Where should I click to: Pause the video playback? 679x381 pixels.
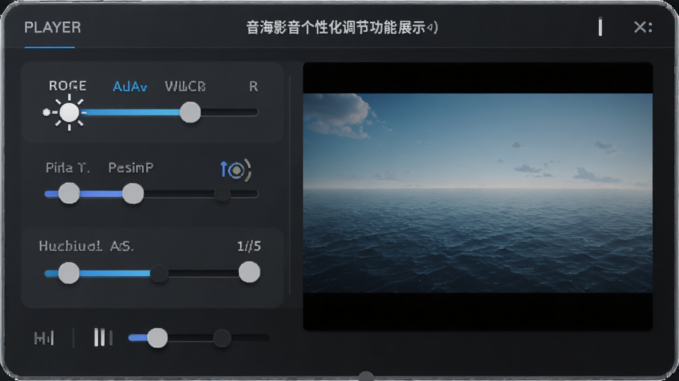[x=103, y=337]
